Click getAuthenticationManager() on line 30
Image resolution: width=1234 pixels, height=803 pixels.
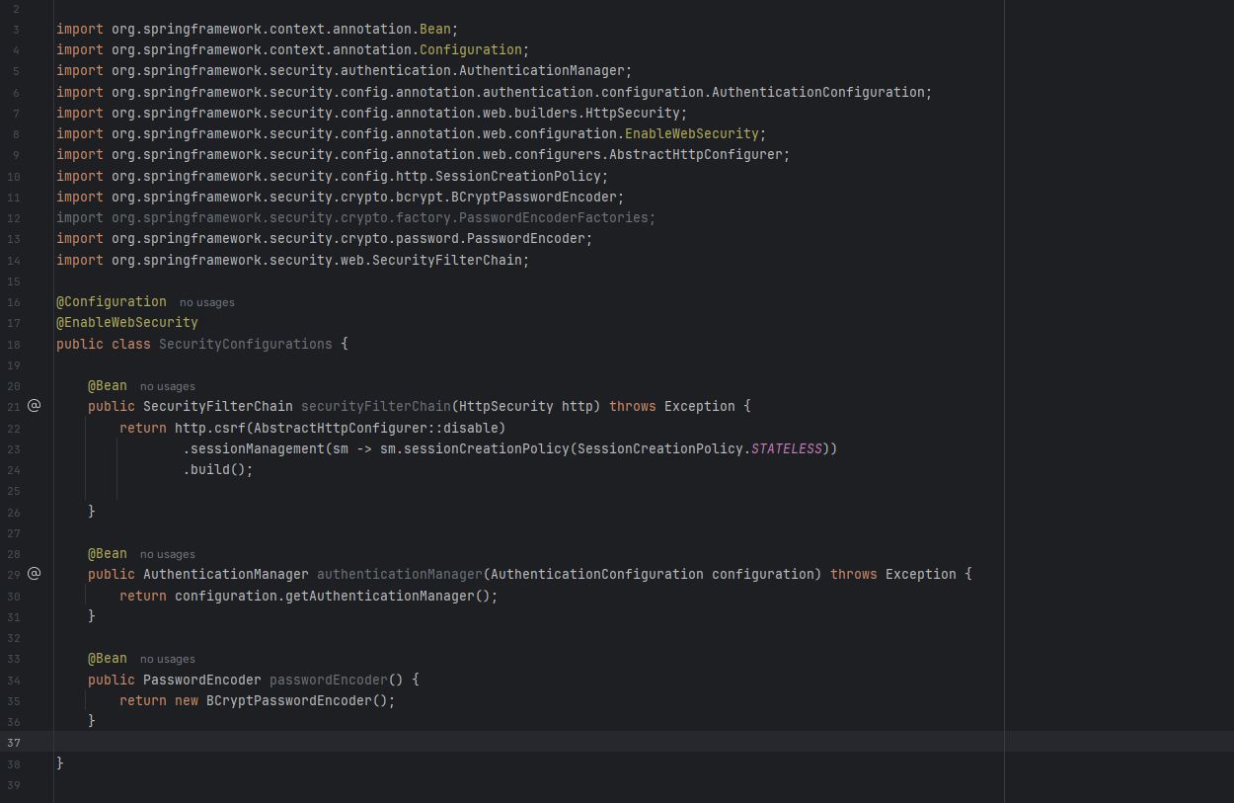coord(388,596)
